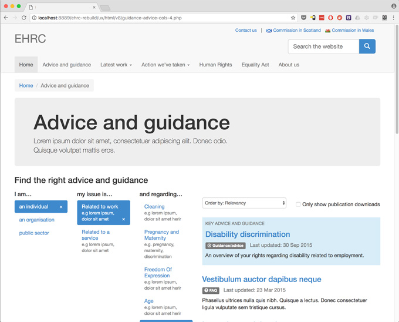Open the Pocket extension icon
This screenshot has width=399, height=322.
pyautogui.click(x=303, y=18)
